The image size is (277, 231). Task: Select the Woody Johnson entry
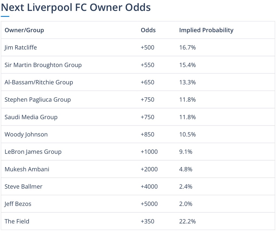click(x=26, y=134)
